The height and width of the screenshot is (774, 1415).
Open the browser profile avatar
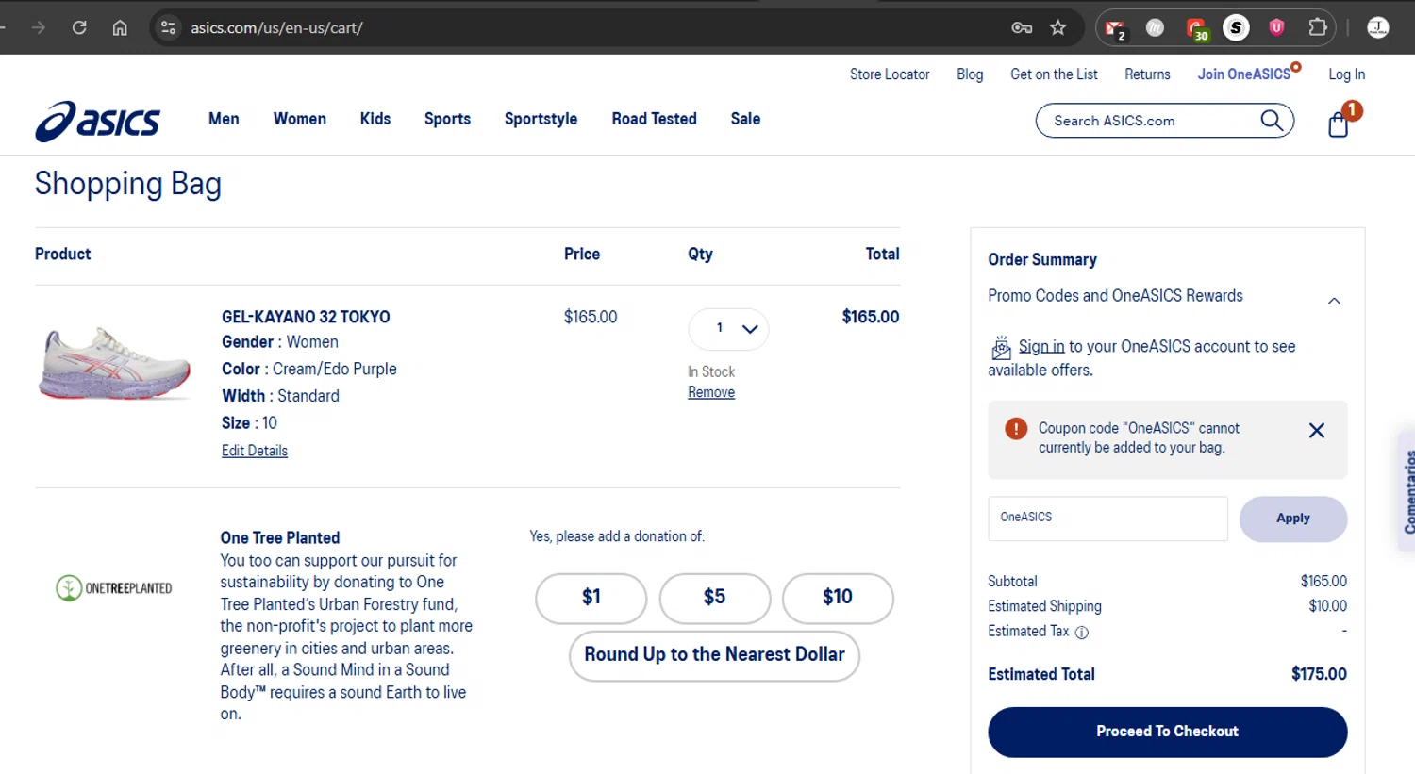coord(1378,27)
